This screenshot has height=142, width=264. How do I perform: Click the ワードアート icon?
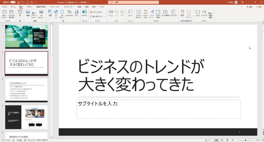coord(152,14)
